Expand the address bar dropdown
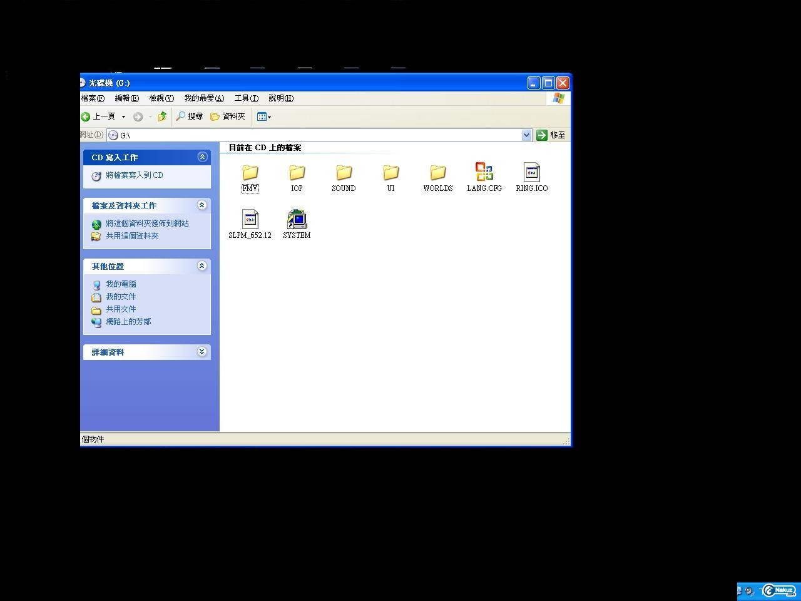 (x=526, y=135)
